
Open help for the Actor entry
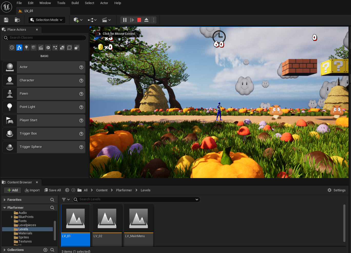click(x=81, y=67)
